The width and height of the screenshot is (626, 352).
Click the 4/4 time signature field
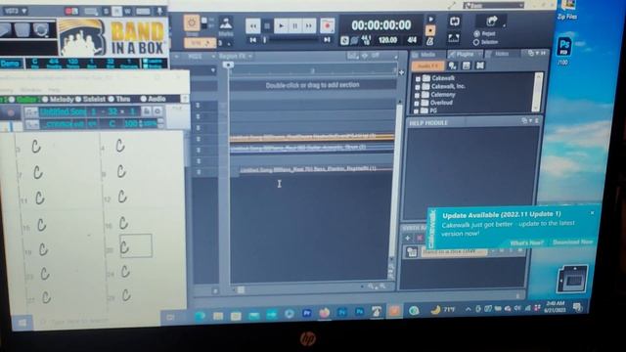tap(413, 40)
